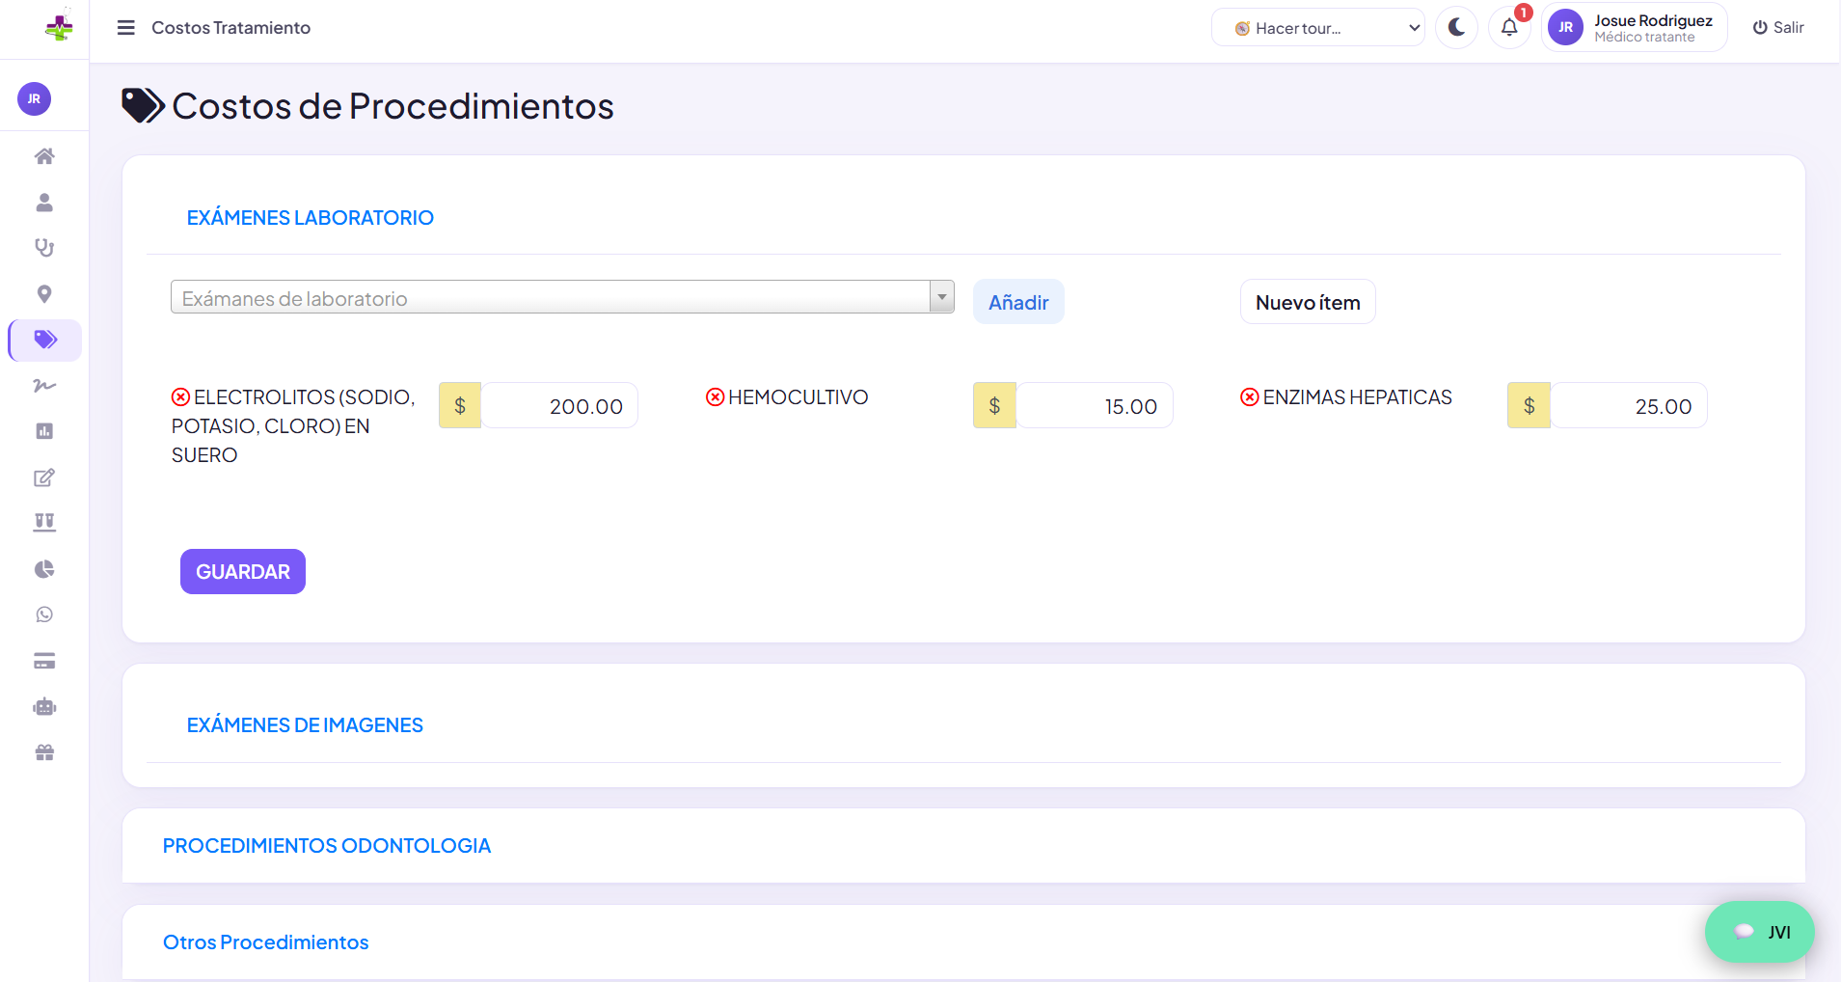Remove the ELECTROLITOS exam with its red X
1841x982 pixels.
click(x=180, y=397)
